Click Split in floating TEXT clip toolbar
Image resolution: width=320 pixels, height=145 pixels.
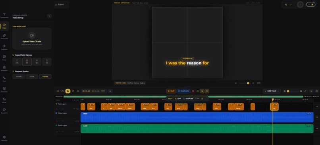178,99
